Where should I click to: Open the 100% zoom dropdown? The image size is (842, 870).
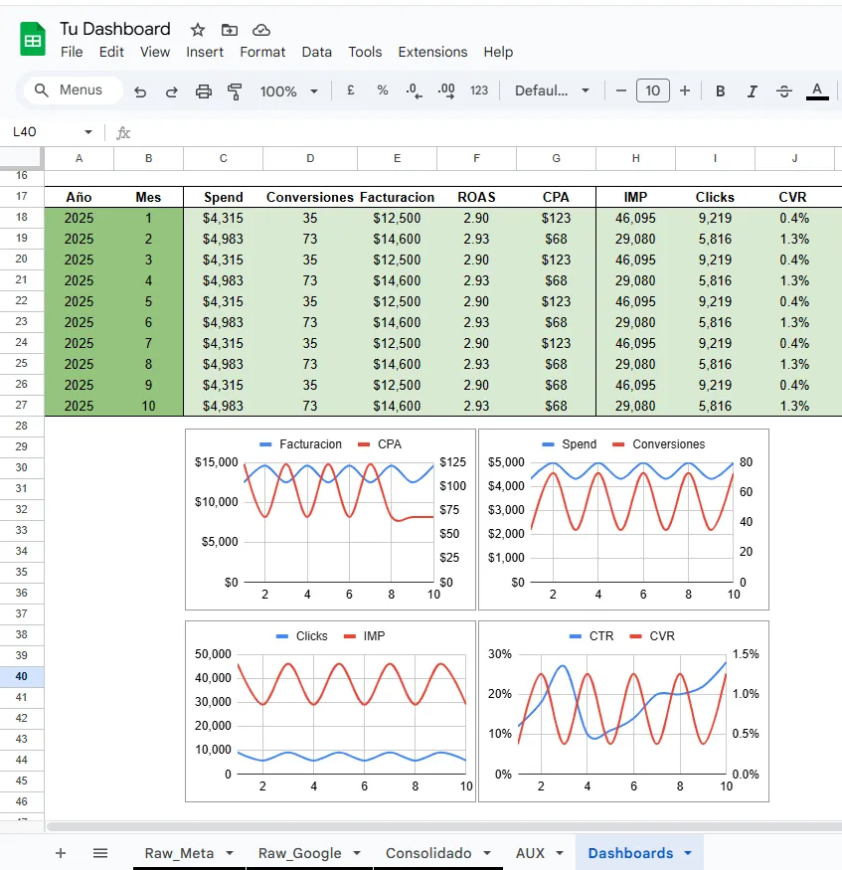(x=288, y=91)
